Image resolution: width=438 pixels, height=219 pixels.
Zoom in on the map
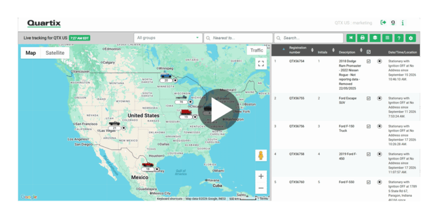[261, 176]
